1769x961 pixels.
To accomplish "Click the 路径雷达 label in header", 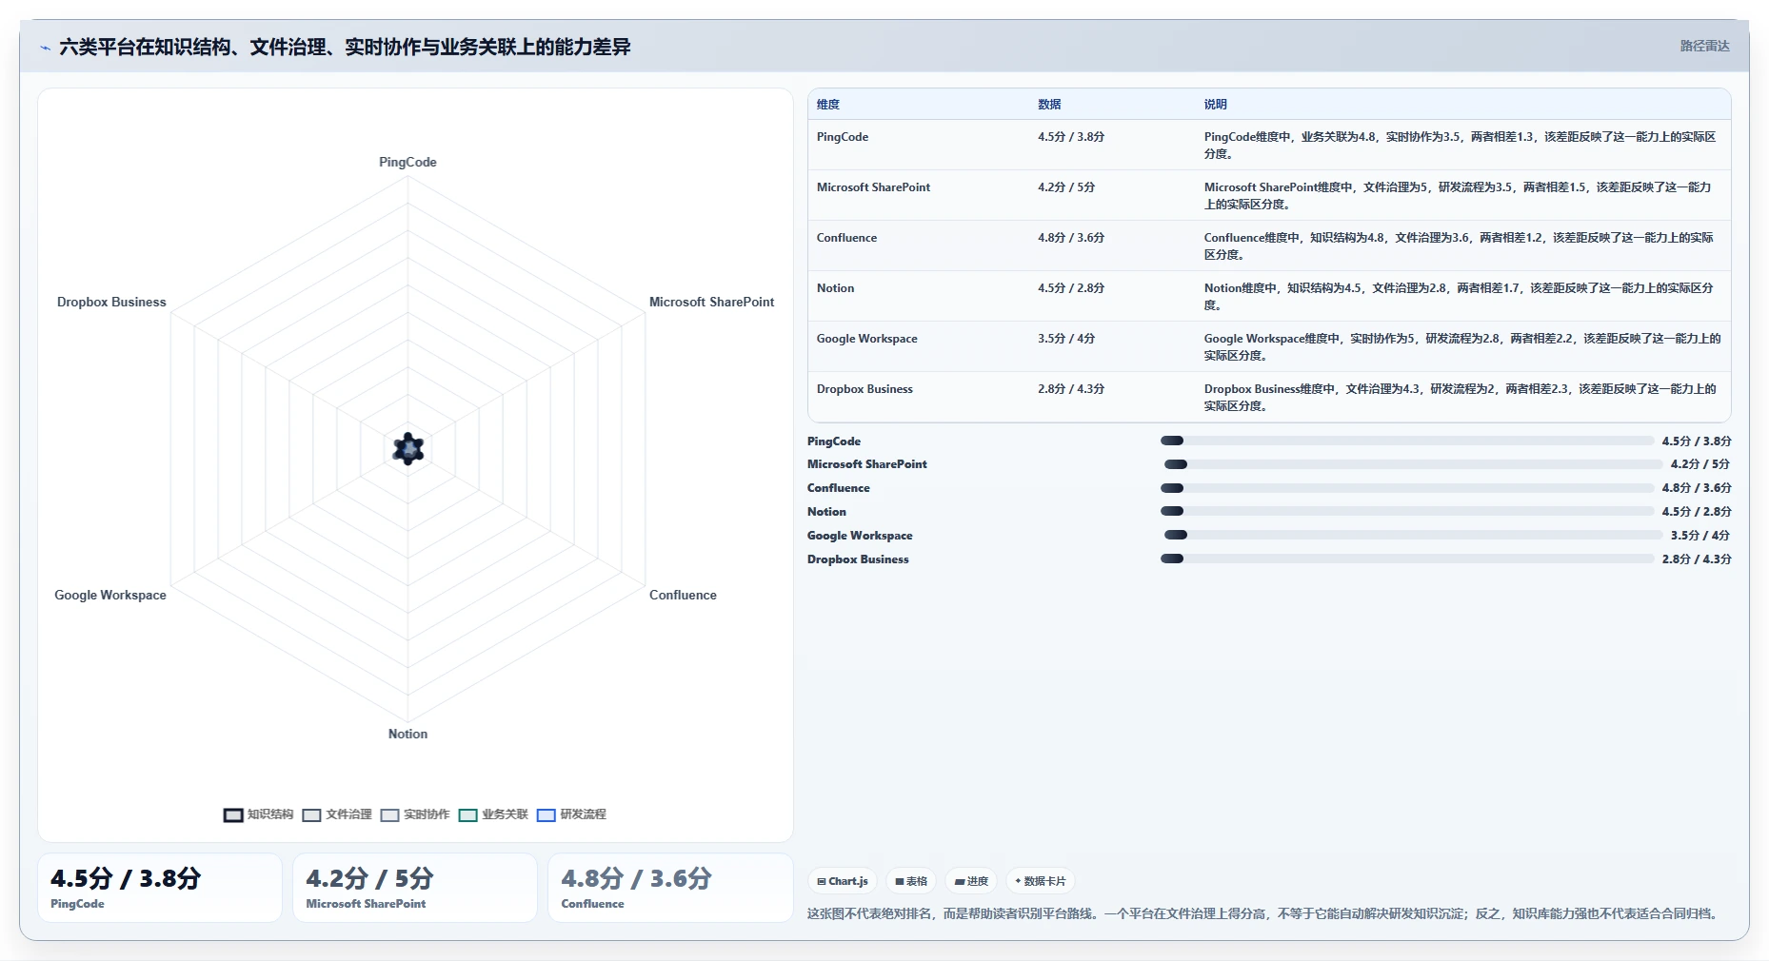I will click(1704, 46).
